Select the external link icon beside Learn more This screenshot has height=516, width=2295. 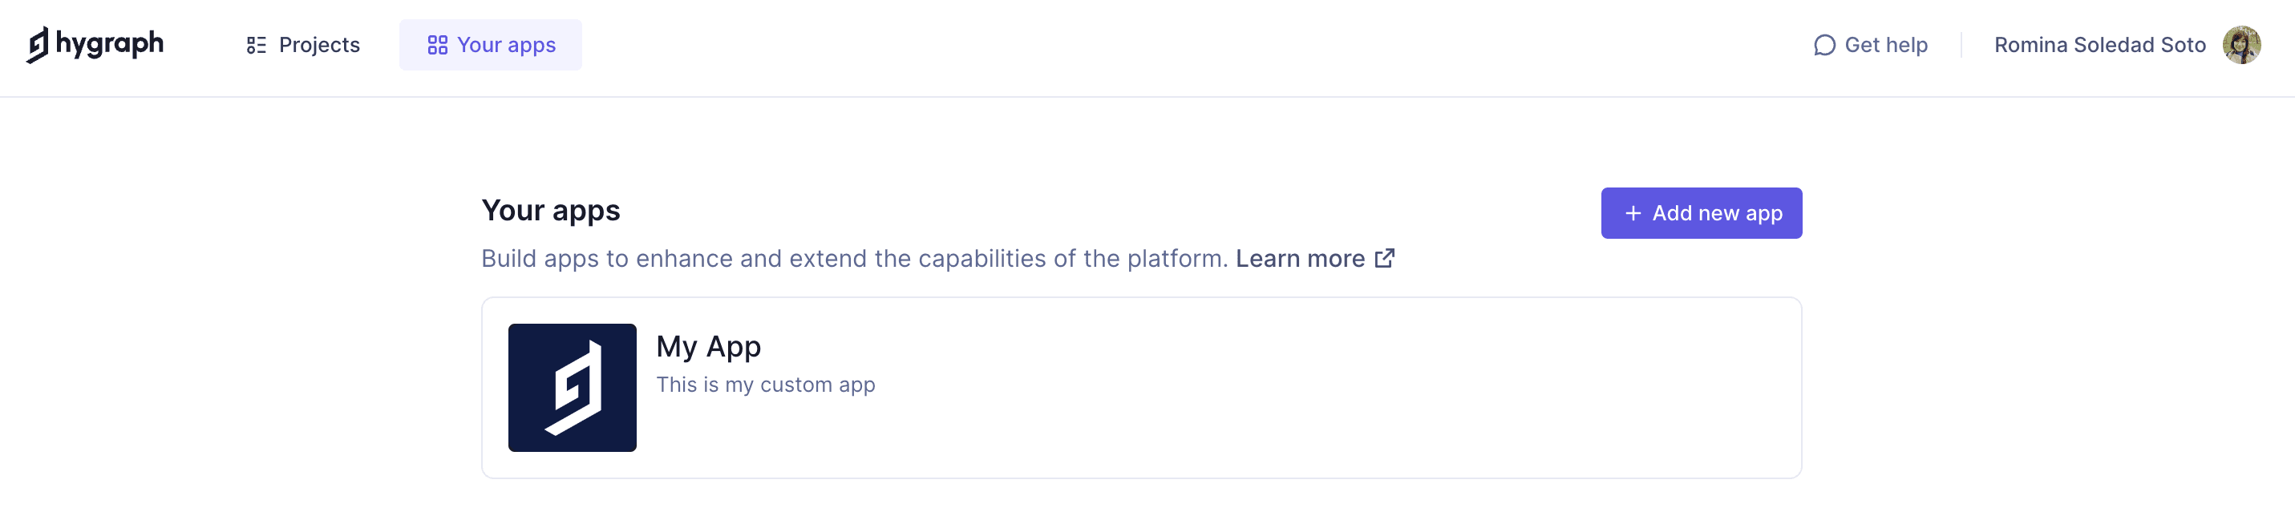point(1385,259)
